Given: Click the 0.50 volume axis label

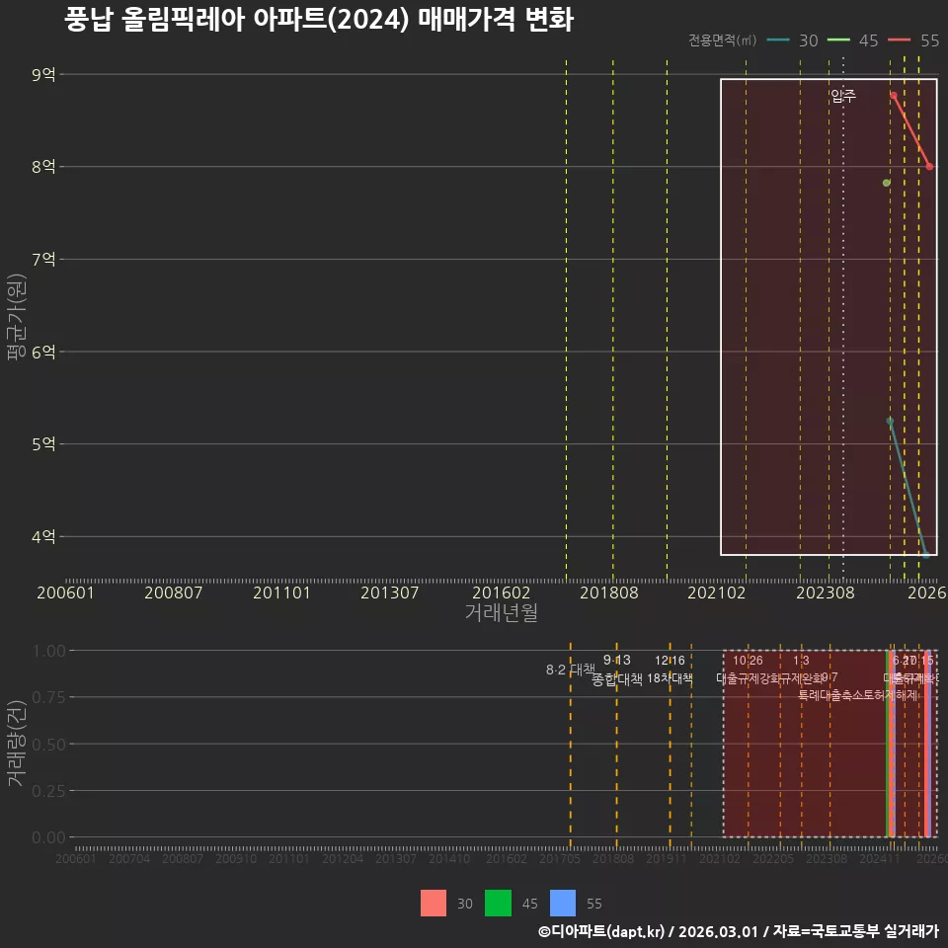Looking at the screenshot, I should pos(49,745).
